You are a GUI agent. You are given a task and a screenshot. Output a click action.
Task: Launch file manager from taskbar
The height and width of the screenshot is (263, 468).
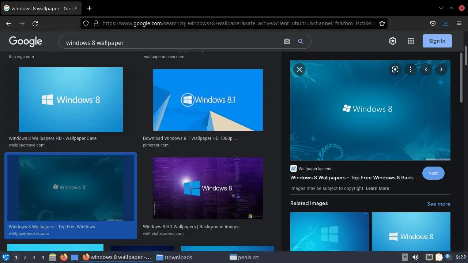pyautogui.click(x=53, y=258)
